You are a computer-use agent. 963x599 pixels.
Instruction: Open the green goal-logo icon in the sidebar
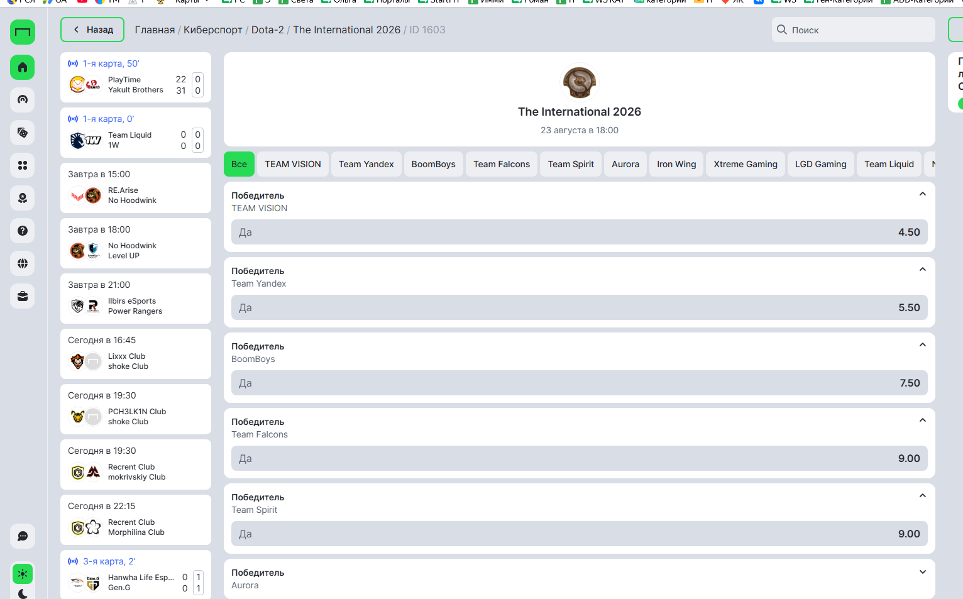click(23, 32)
